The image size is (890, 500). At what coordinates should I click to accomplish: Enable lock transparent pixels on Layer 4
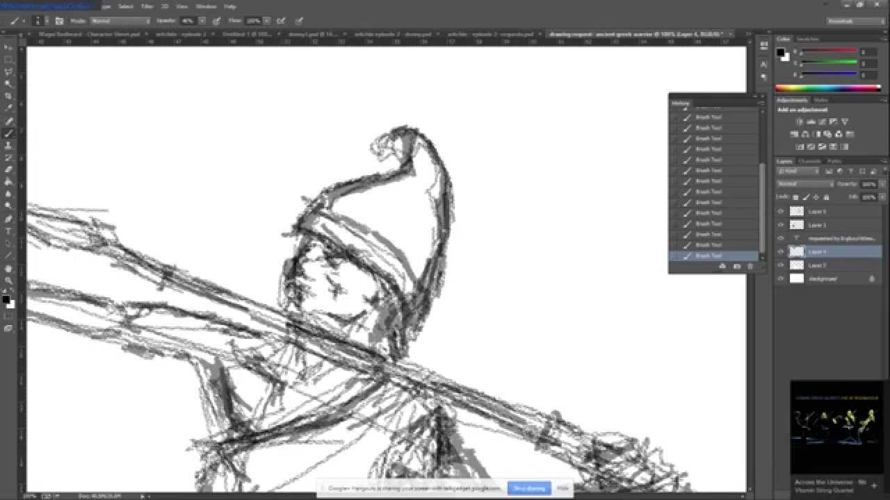coord(796,197)
